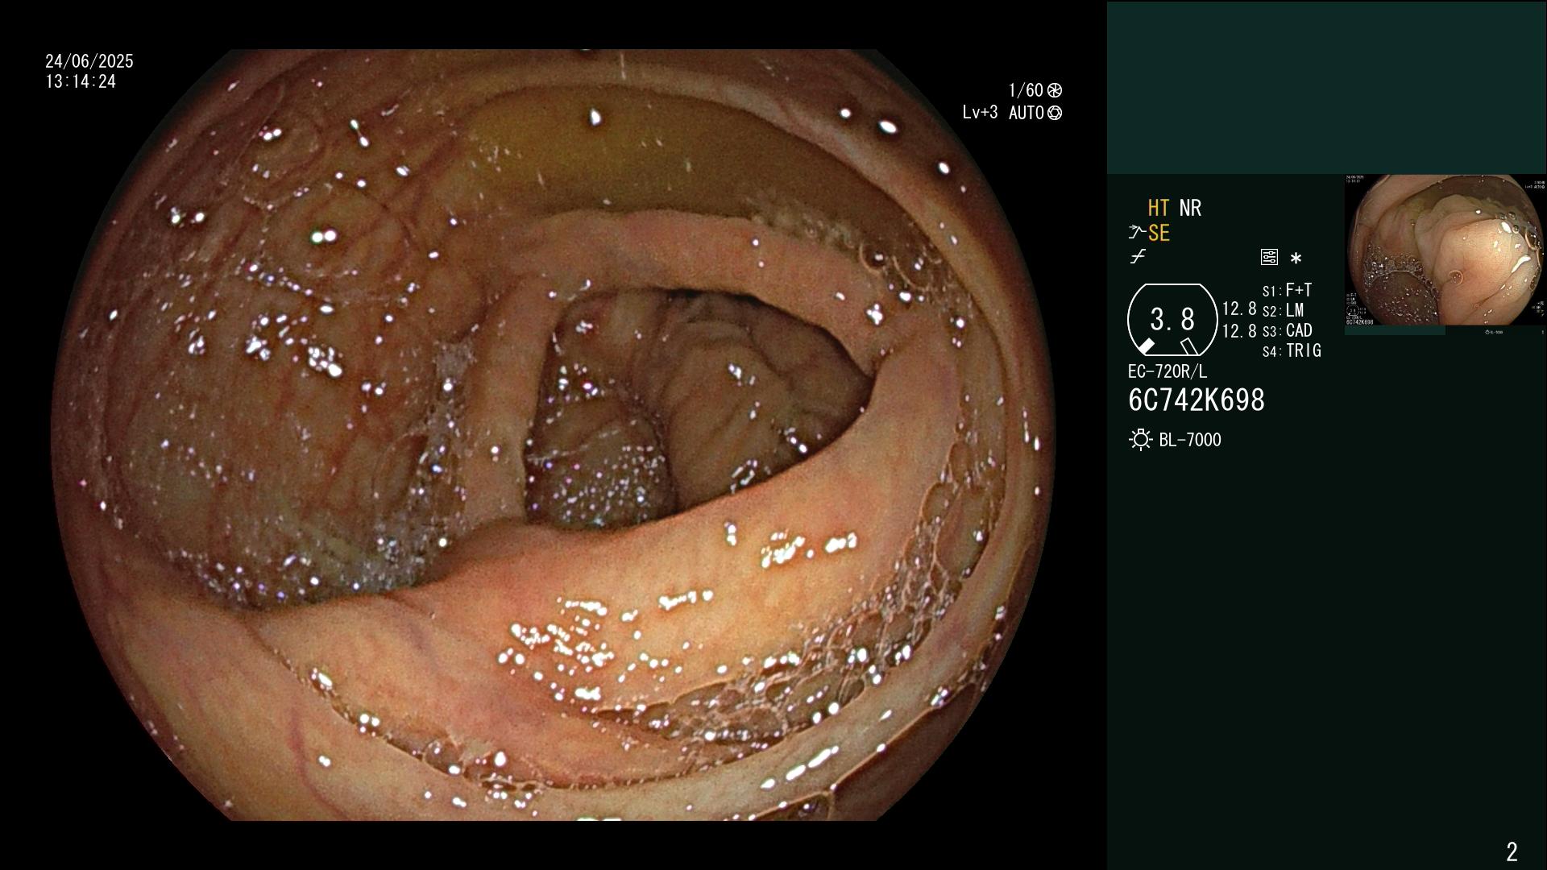Click the NR indicator

pyautogui.click(x=1190, y=209)
